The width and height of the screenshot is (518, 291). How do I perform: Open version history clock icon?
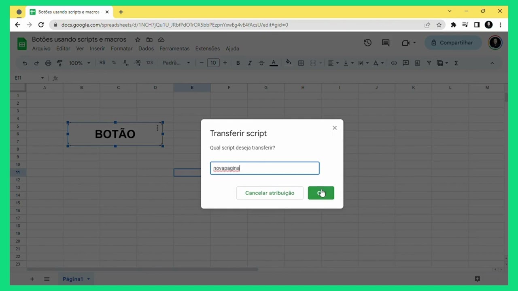(367, 42)
